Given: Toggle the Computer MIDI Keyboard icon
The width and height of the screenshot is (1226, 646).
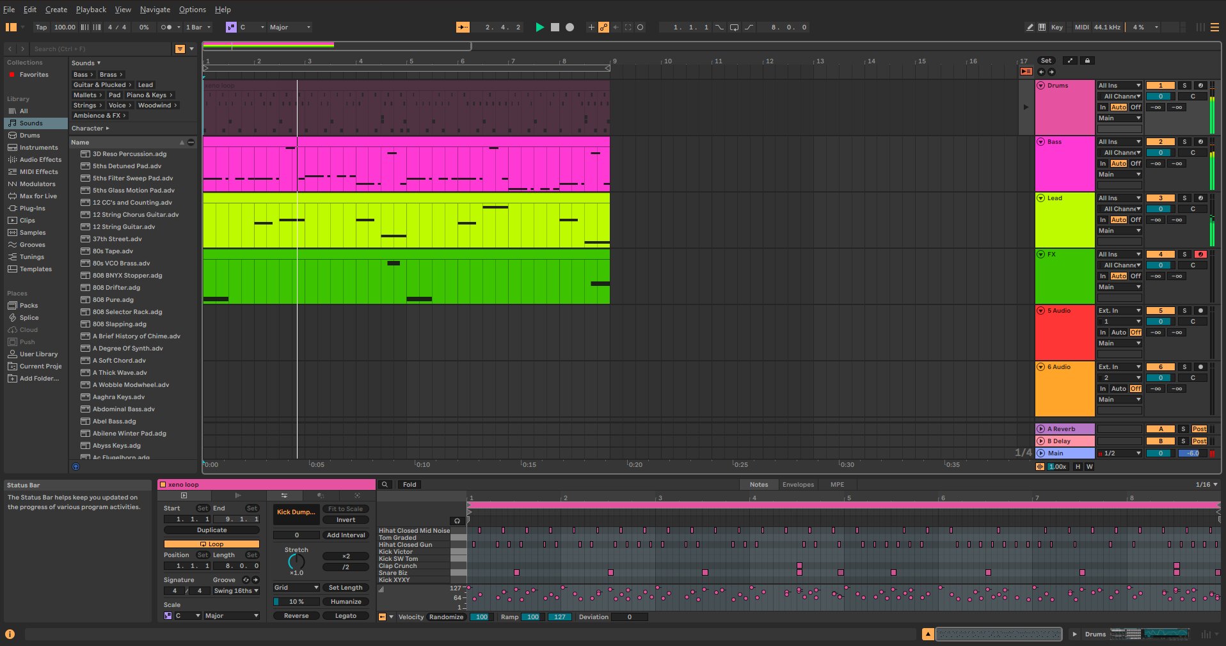Looking at the screenshot, I should click(1042, 28).
